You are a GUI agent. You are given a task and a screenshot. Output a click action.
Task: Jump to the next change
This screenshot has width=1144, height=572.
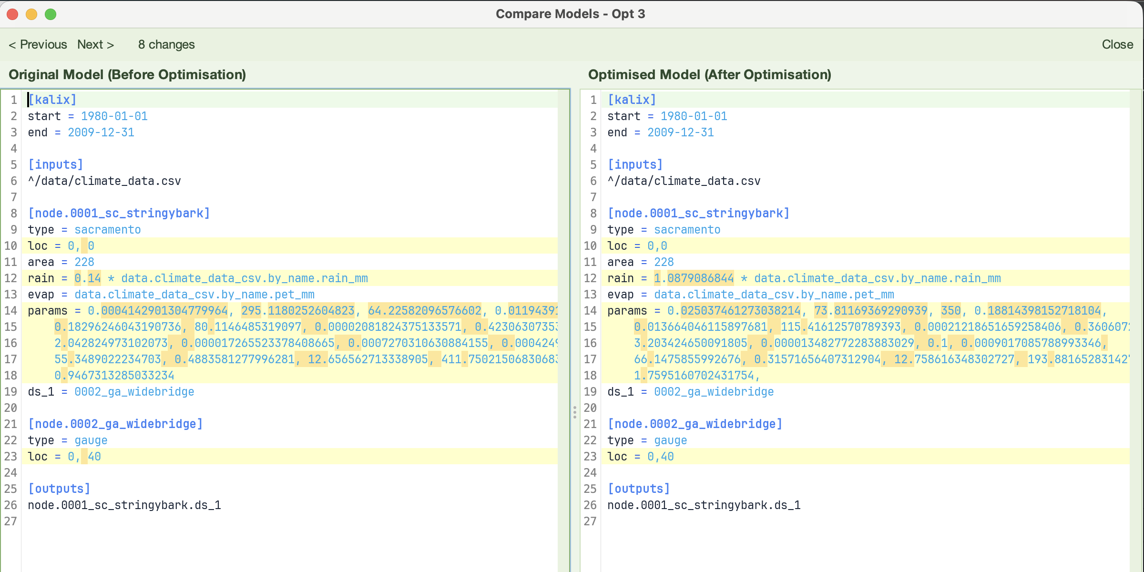(96, 44)
